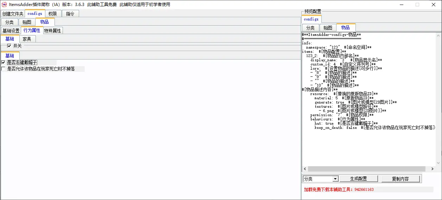Select the preview panel configs tab
This screenshot has height=200, width=442.
tap(311, 19)
